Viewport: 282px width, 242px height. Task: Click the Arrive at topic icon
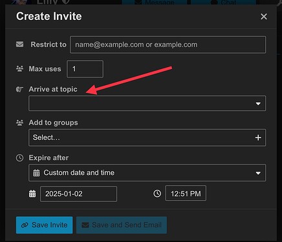19,89
